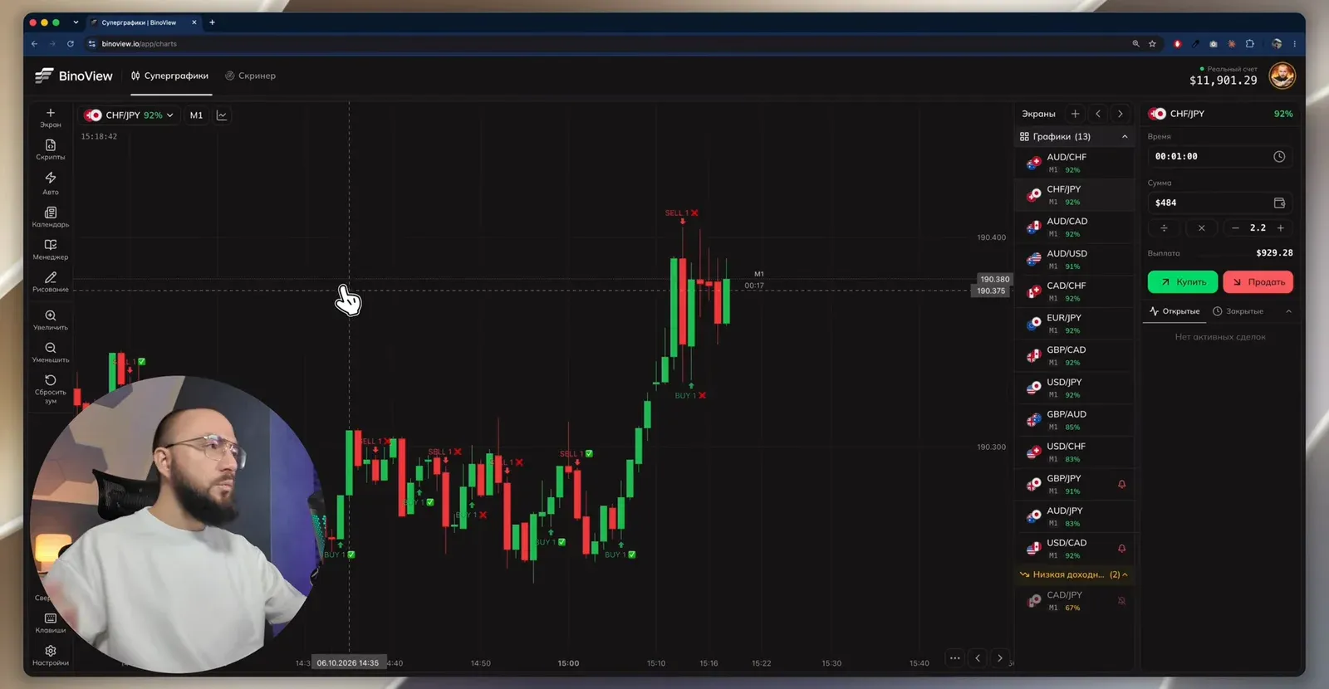Click the red Продать sell button
This screenshot has height=689, width=1329.
1258,282
